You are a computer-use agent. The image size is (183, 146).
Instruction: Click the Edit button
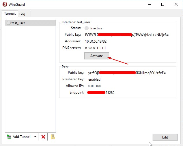(165, 137)
